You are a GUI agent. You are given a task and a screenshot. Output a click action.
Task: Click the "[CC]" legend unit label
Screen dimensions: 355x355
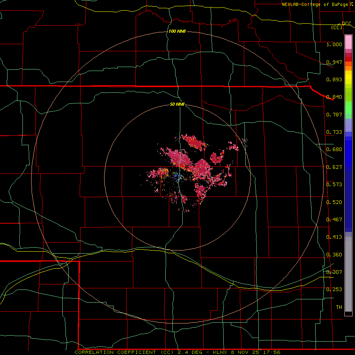tap(337, 27)
